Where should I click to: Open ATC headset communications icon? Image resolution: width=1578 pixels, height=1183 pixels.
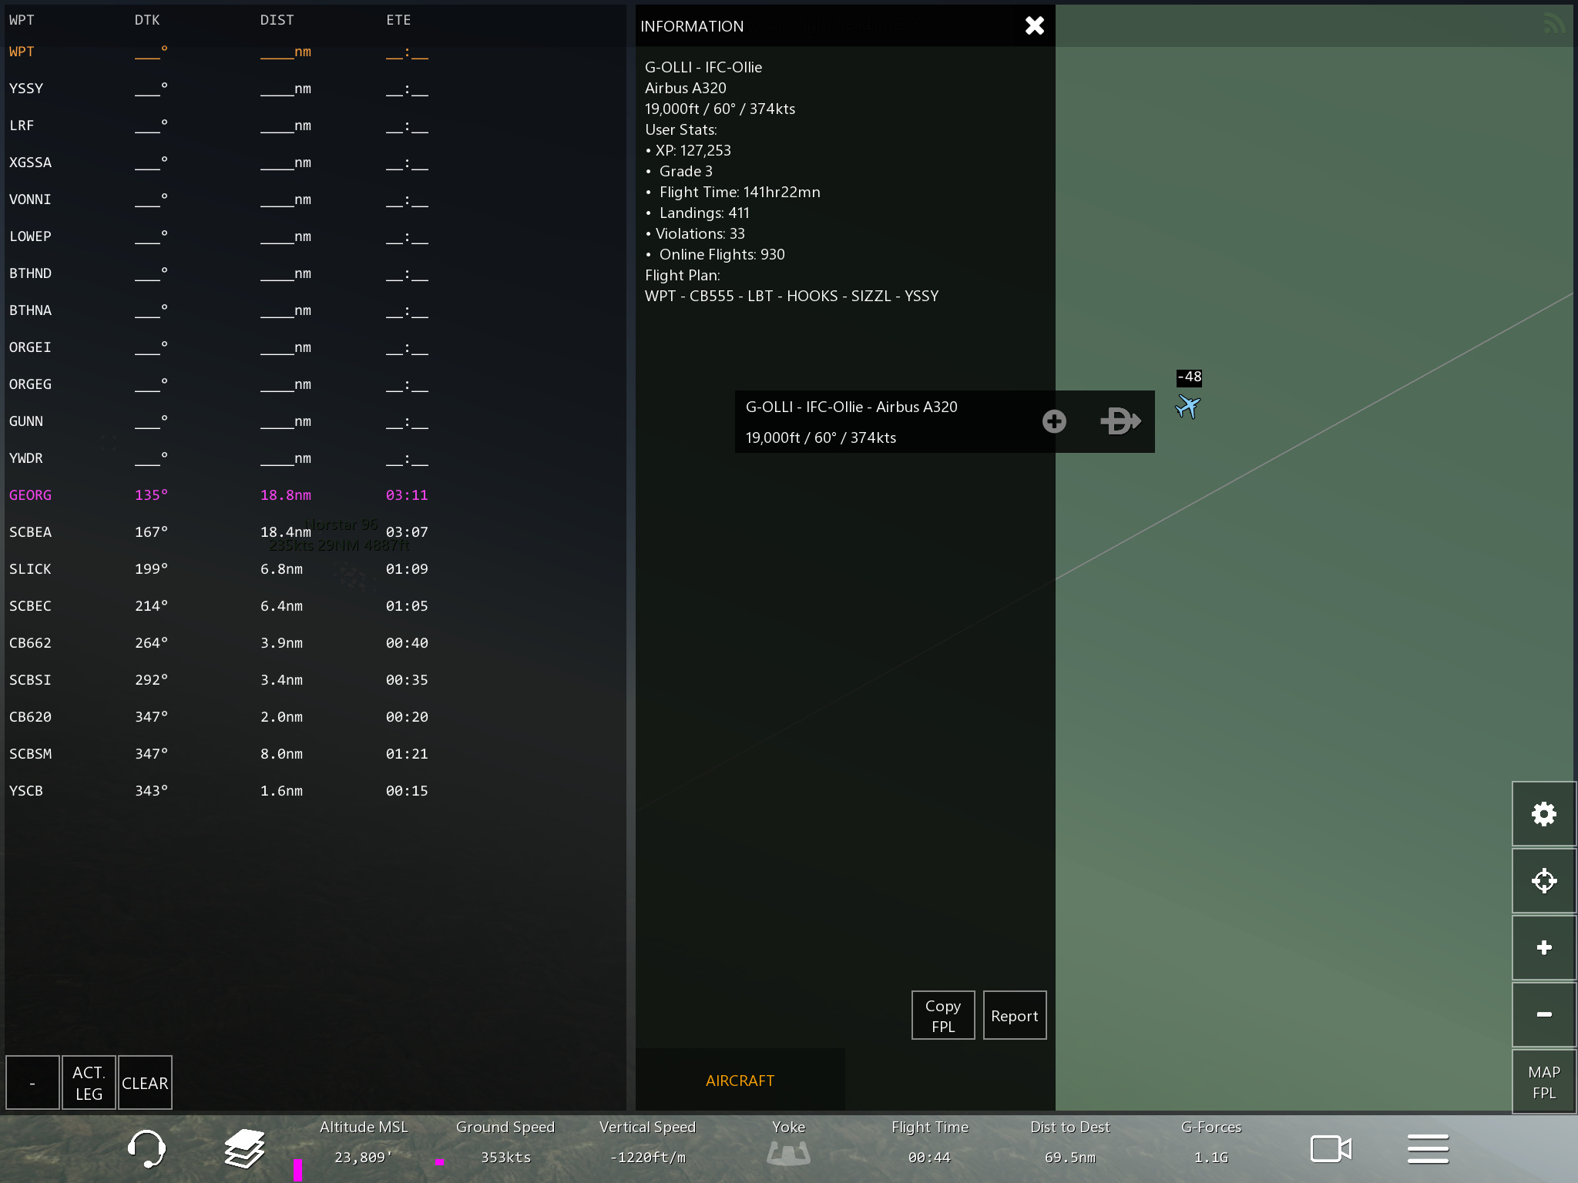tap(146, 1148)
